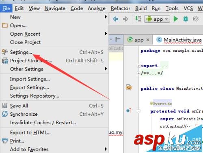This screenshot has height=153, width=203.
Task: Click the Java class icon on MainActivity tab
Action: coord(159,40)
